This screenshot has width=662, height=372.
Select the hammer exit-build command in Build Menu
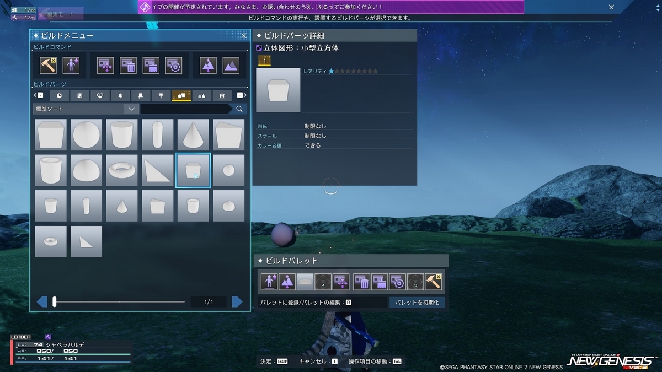tap(48, 65)
